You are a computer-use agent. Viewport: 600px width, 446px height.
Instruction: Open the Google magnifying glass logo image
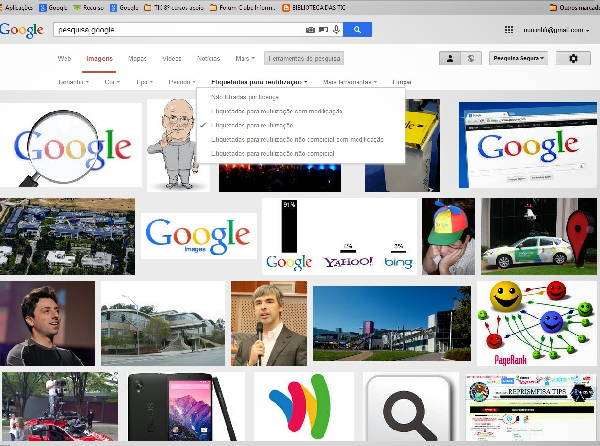pos(71,145)
